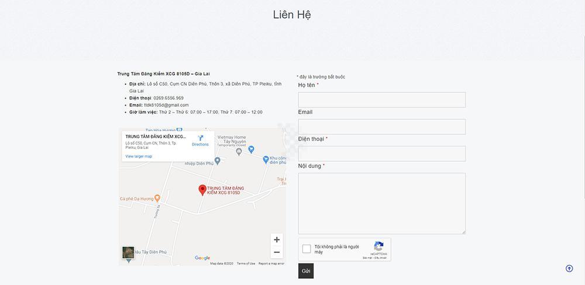Click the Tạp Hóa Hương shop marker

pos(179,130)
